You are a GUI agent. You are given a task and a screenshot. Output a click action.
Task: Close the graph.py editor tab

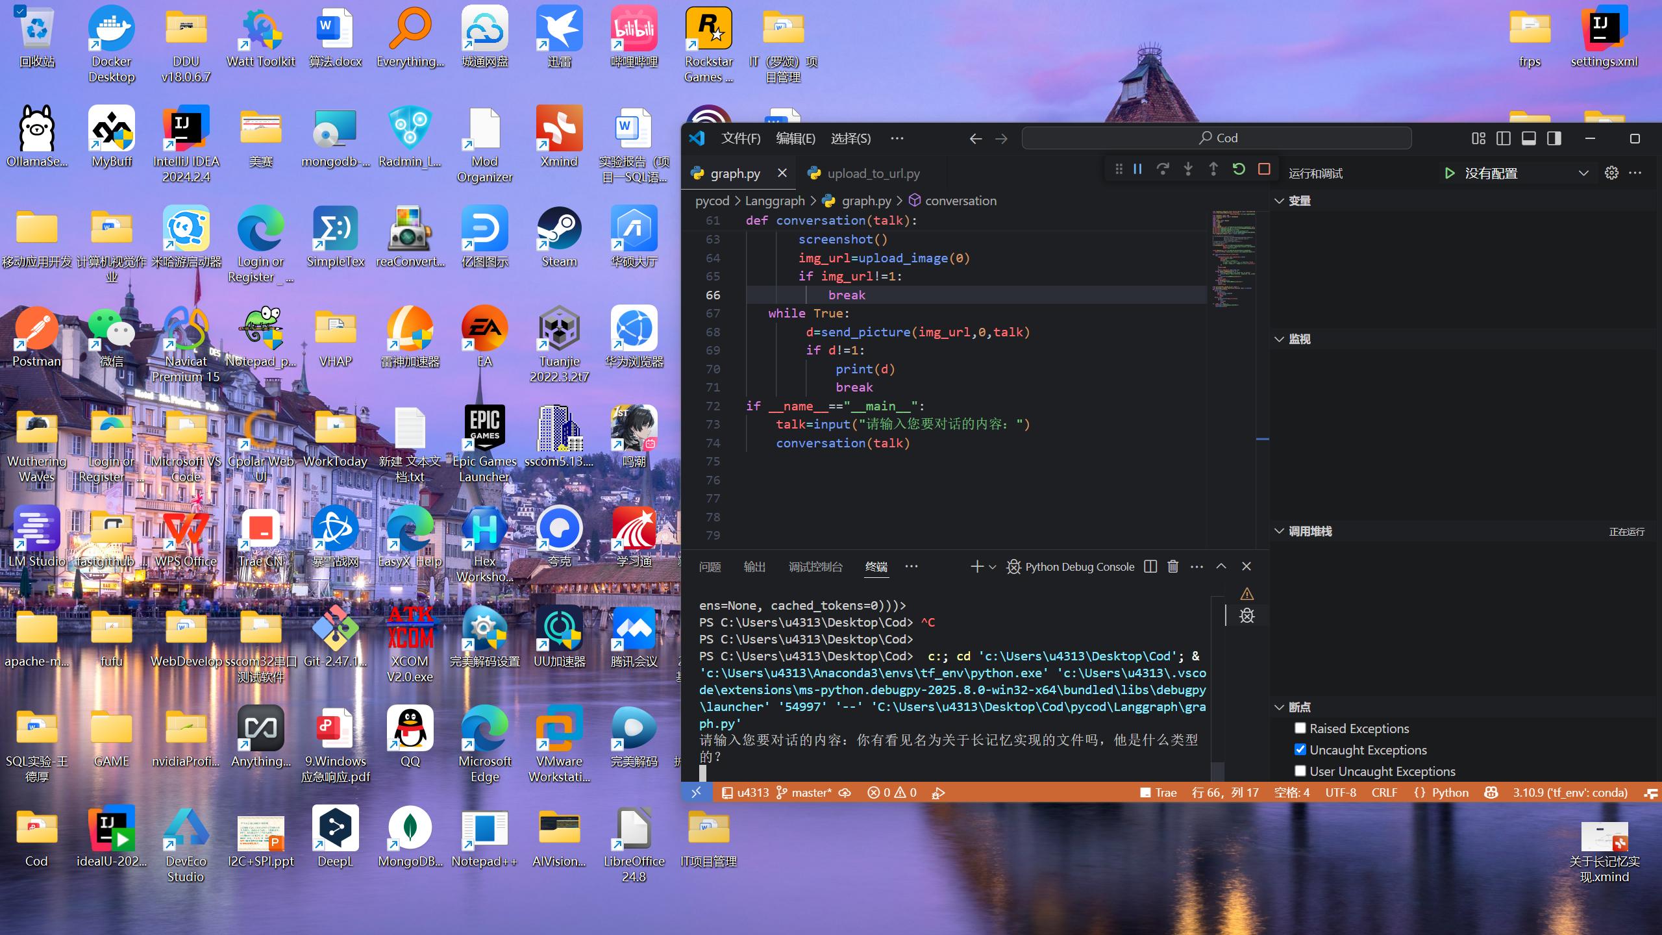[782, 173]
